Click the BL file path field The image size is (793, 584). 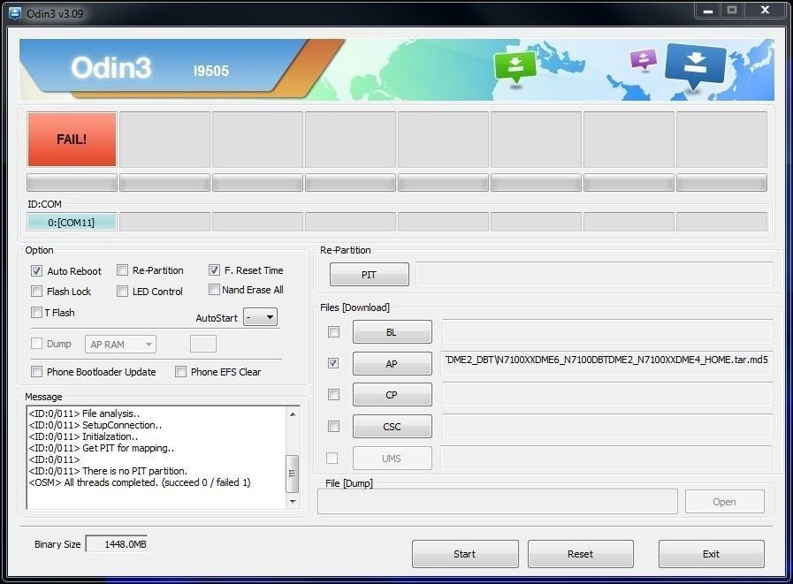(606, 331)
